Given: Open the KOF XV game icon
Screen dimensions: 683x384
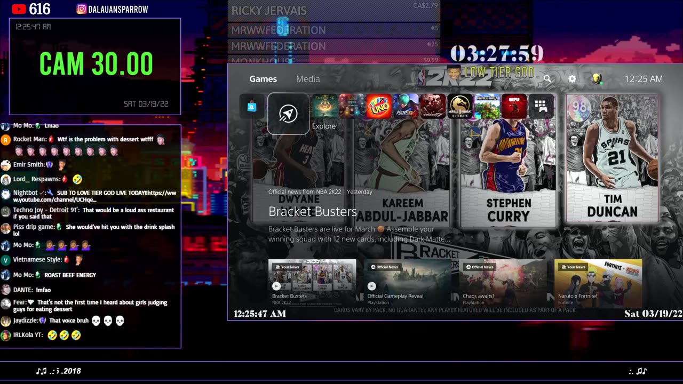Looking at the screenshot, I should [x=406, y=106].
